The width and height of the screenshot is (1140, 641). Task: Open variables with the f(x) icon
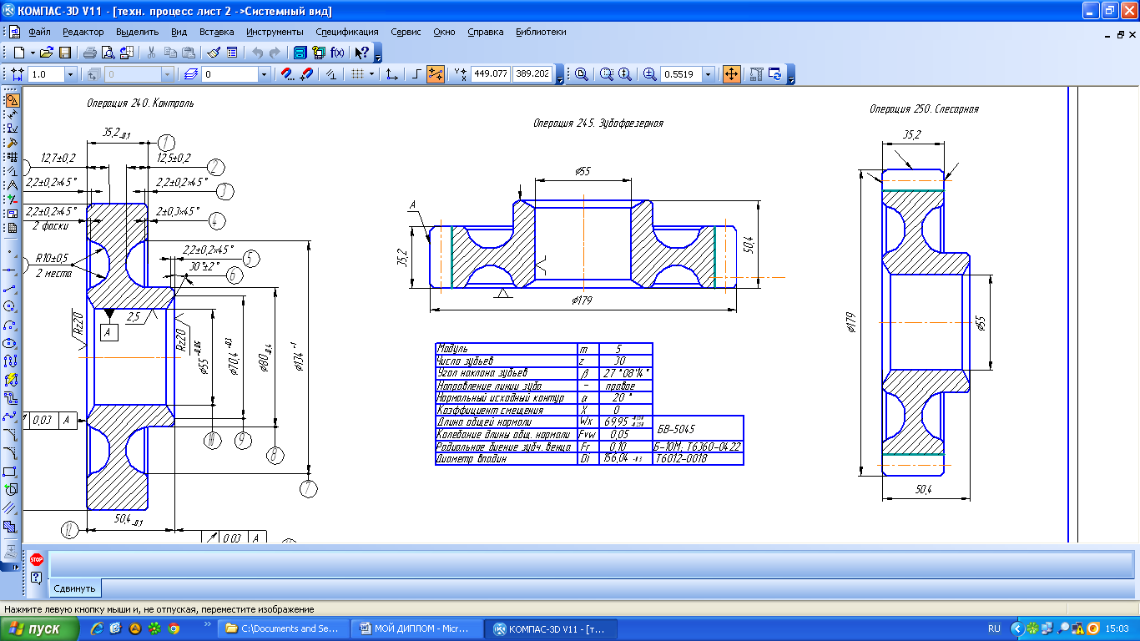click(337, 53)
